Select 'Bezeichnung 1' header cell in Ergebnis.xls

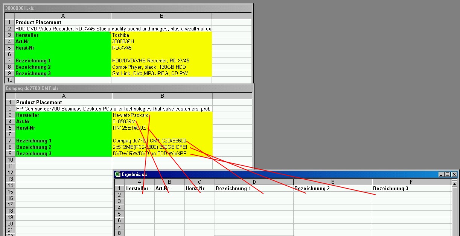tap(254, 189)
